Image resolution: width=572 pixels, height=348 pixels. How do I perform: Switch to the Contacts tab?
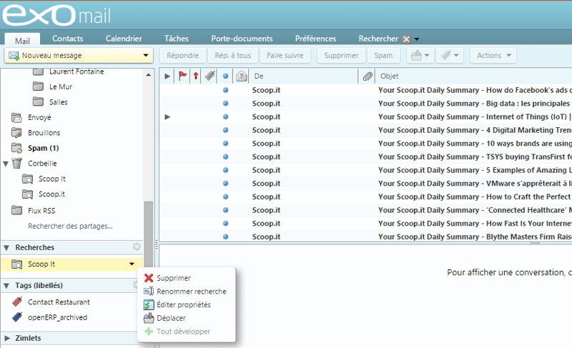point(67,39)
